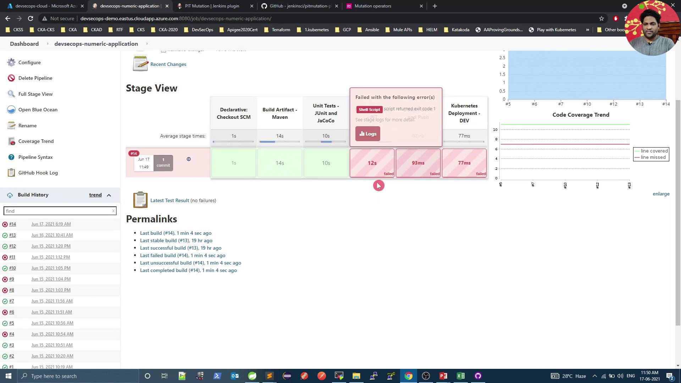Switch to Mutation operators browser tab
Image resolution: width=681 pixels, height=383 pixels.
click(x=372, y=6)
